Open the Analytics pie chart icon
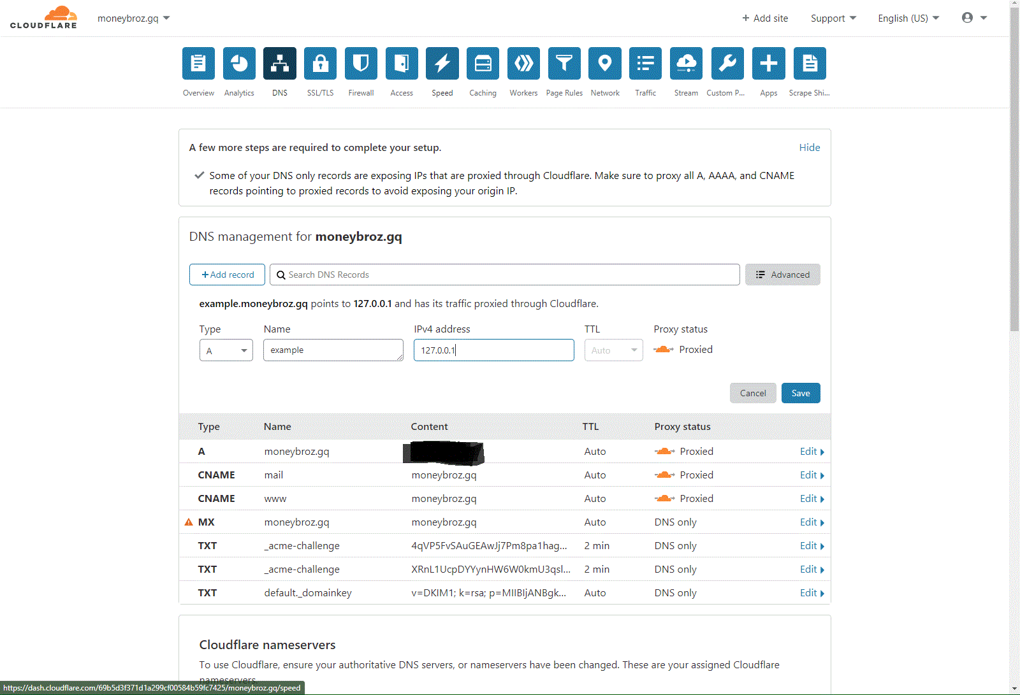Screen dimensions: 1020x695 click(239, 63)
